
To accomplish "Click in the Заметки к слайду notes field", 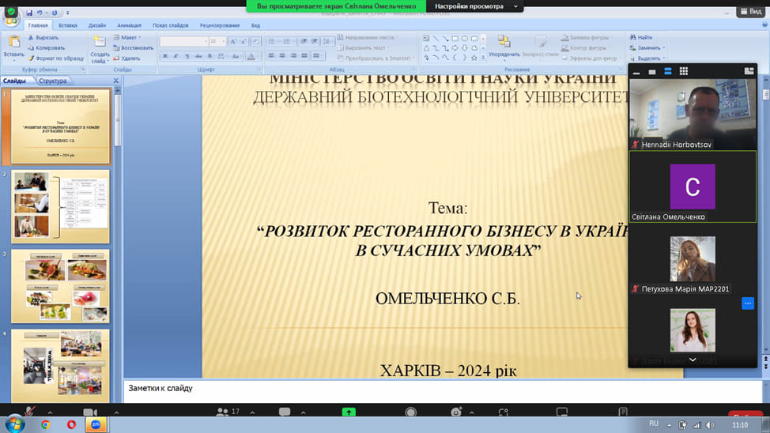I will point(395,389).
